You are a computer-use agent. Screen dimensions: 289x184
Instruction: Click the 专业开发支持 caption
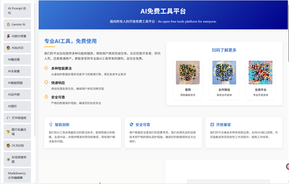pyautogui.click(x=260, y=95)
